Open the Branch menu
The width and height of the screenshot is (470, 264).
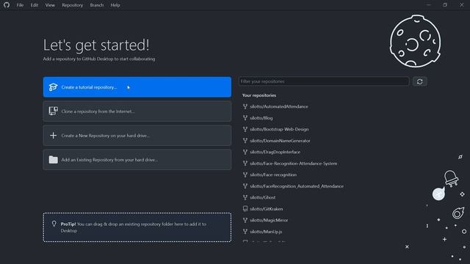point(96,5)
